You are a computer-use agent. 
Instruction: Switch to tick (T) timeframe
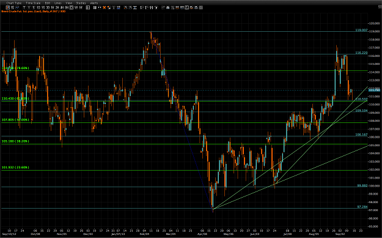24,7
